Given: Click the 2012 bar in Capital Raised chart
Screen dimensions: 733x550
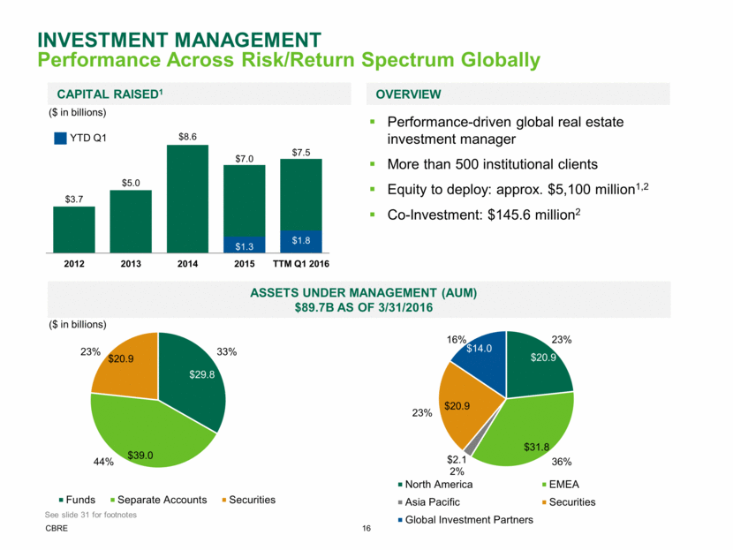Looking at the screenshot, I should pyautogui.click(x=74, y=230).
